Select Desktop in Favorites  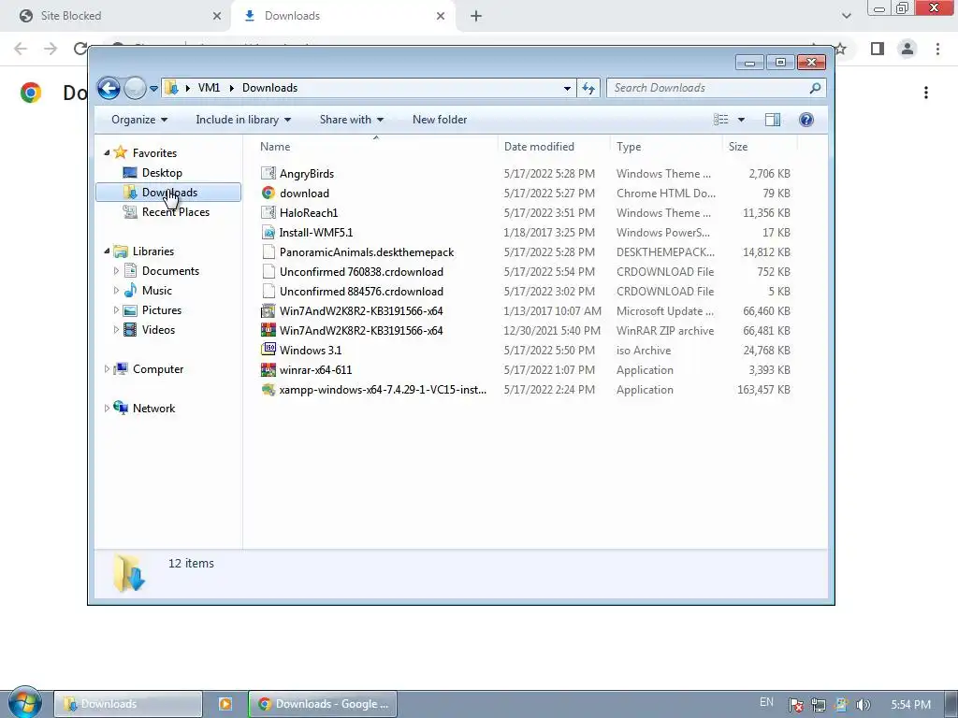click(x=162, y=173)
